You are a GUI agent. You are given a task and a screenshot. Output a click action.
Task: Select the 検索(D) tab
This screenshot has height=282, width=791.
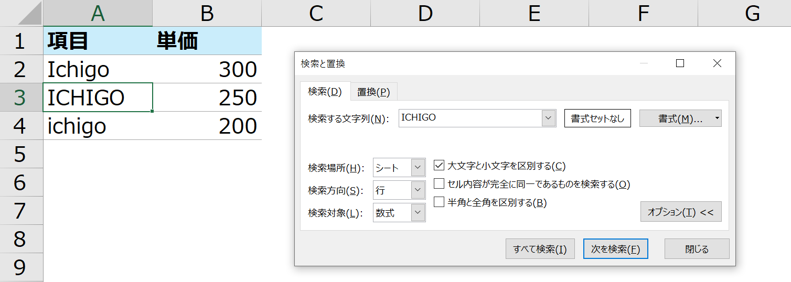[325, 92]
